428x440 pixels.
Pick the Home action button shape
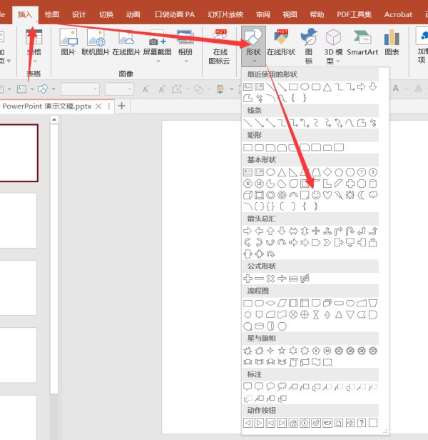coord(293,423)
